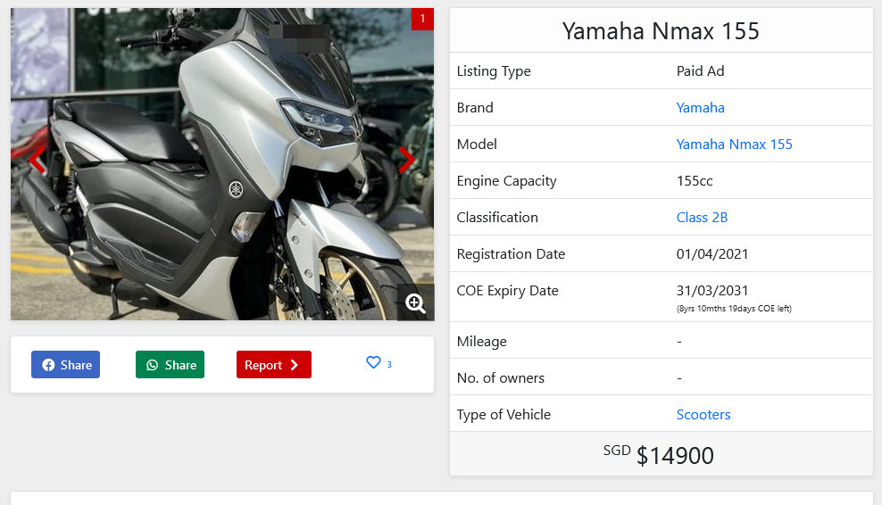Click the chevron arrow on the Report button
882x505 pixels.
coord(295,365)
